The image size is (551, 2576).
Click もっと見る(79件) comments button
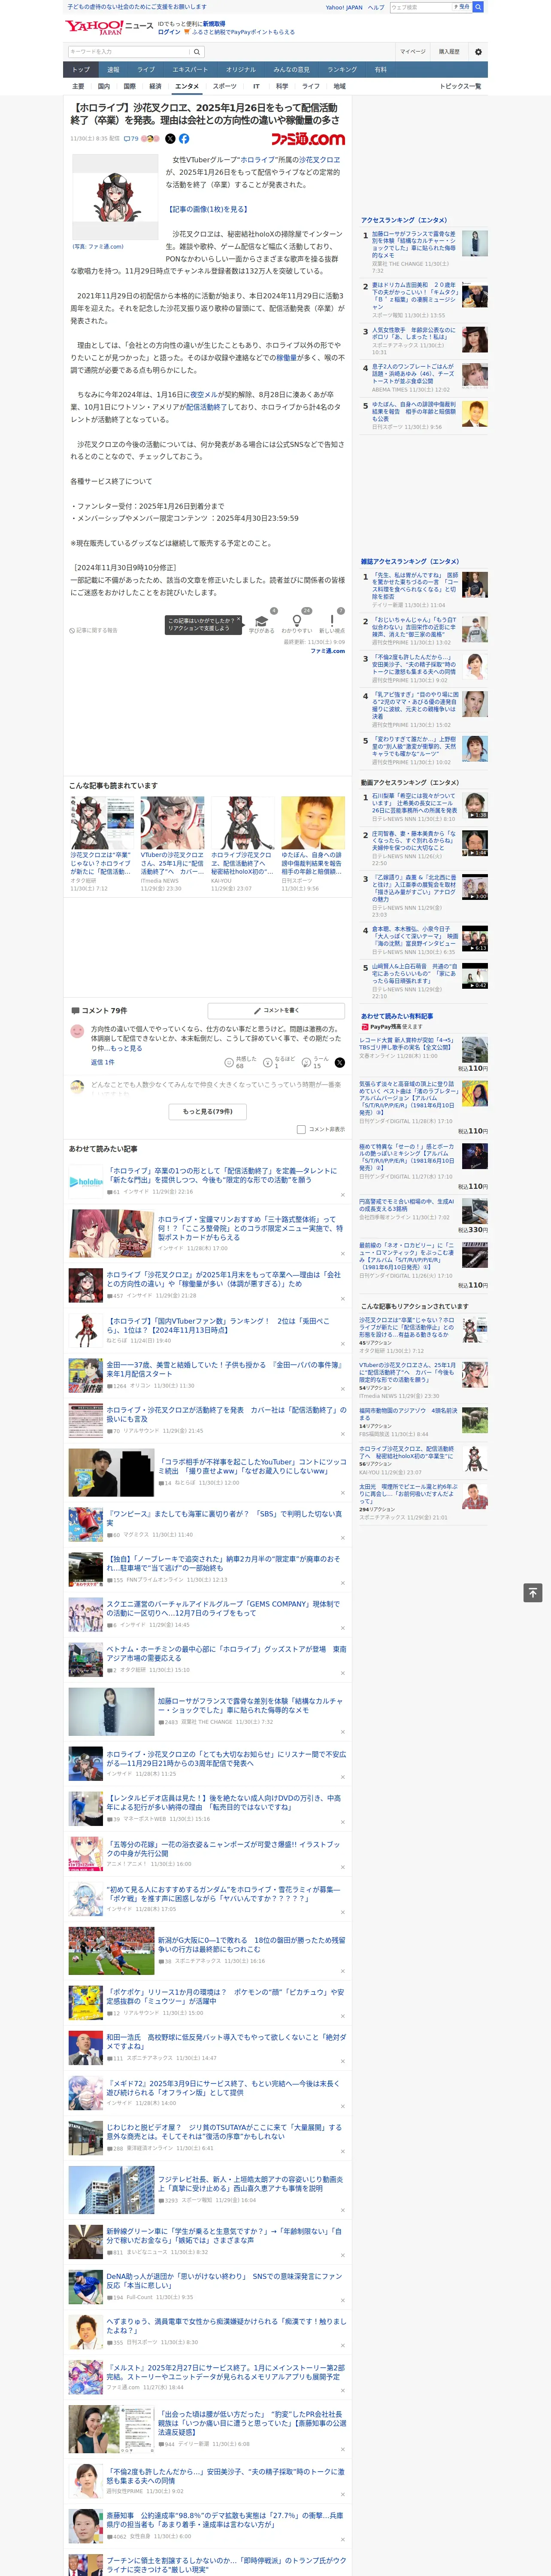(208, 1111)
